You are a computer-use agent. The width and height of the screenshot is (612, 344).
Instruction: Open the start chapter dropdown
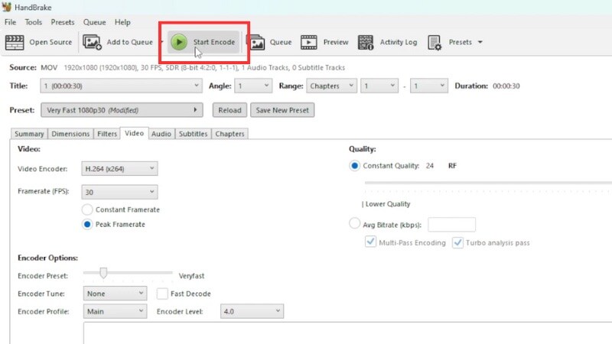pyautogui.click(x=379, y=86)
